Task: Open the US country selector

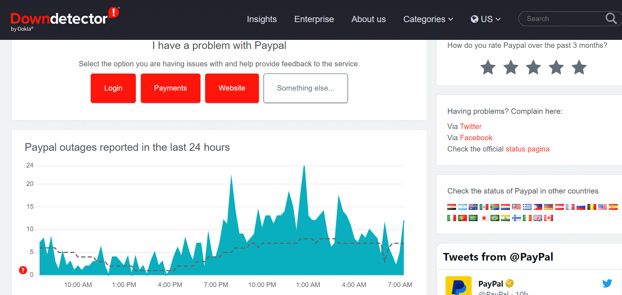Action: pos(486,19)
